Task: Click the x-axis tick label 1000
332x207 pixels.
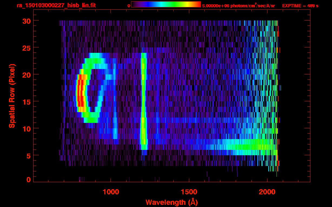Action: click(111, 192)
